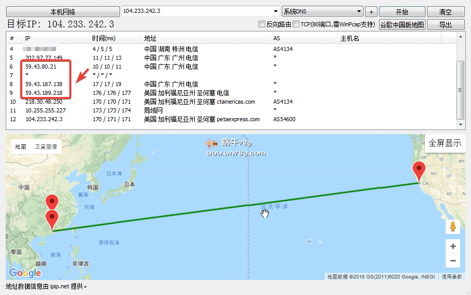Viewport: 471px width, 295px height.
Task: Click the upper map marker in China
Action: 52,203
